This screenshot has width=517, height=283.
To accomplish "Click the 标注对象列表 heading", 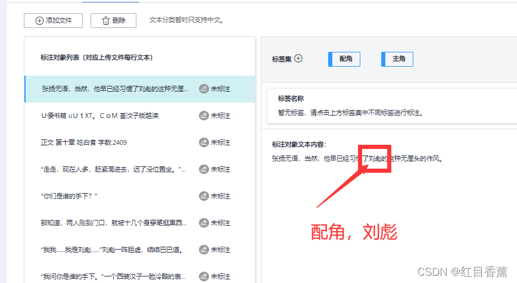I will (x=96, y=57).
